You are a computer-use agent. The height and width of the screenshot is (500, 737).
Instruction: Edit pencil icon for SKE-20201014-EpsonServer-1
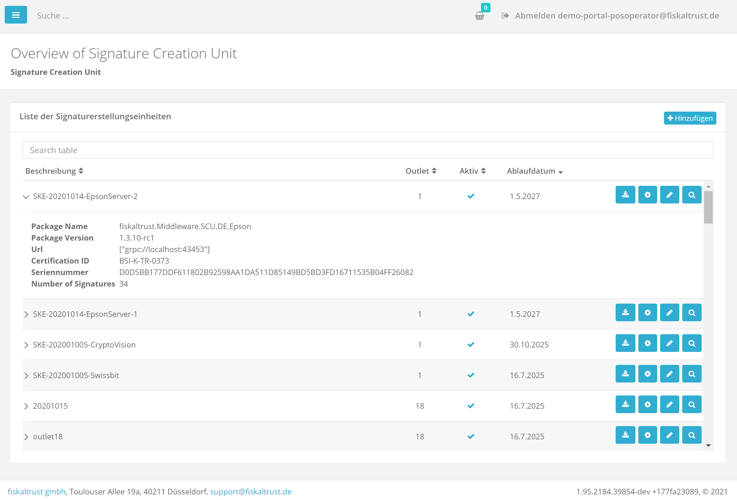670,313
